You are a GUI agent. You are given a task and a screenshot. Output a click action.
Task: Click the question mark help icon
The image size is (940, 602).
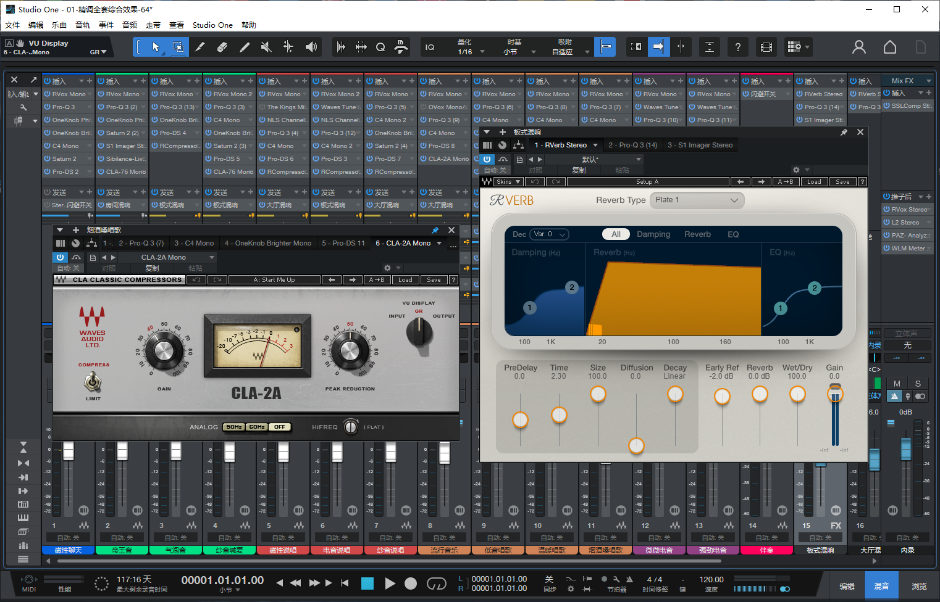[x=737, y=47]
